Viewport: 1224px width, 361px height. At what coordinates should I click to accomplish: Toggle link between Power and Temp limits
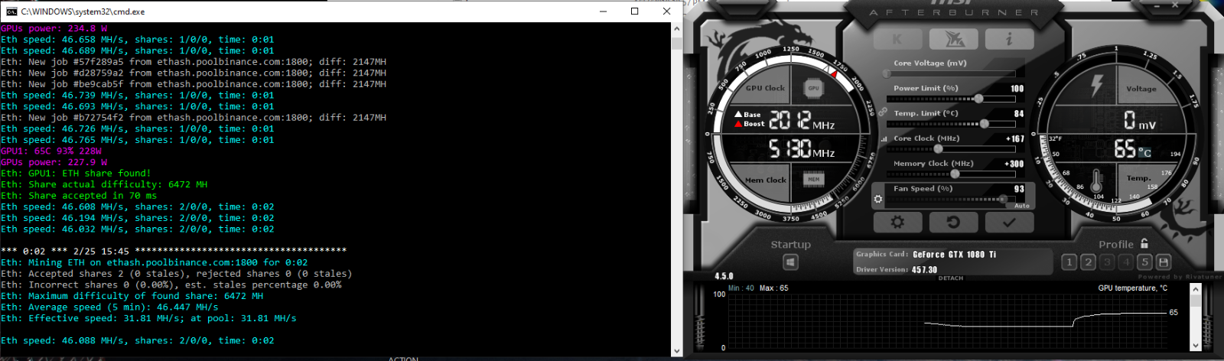[x=883, y=112]
